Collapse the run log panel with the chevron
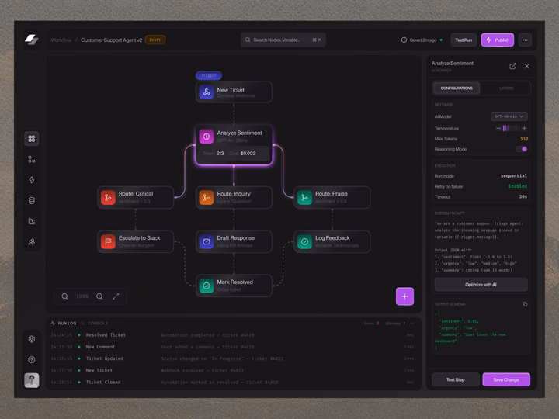This screenshot has width=559, height=419. tap(412, 323)
